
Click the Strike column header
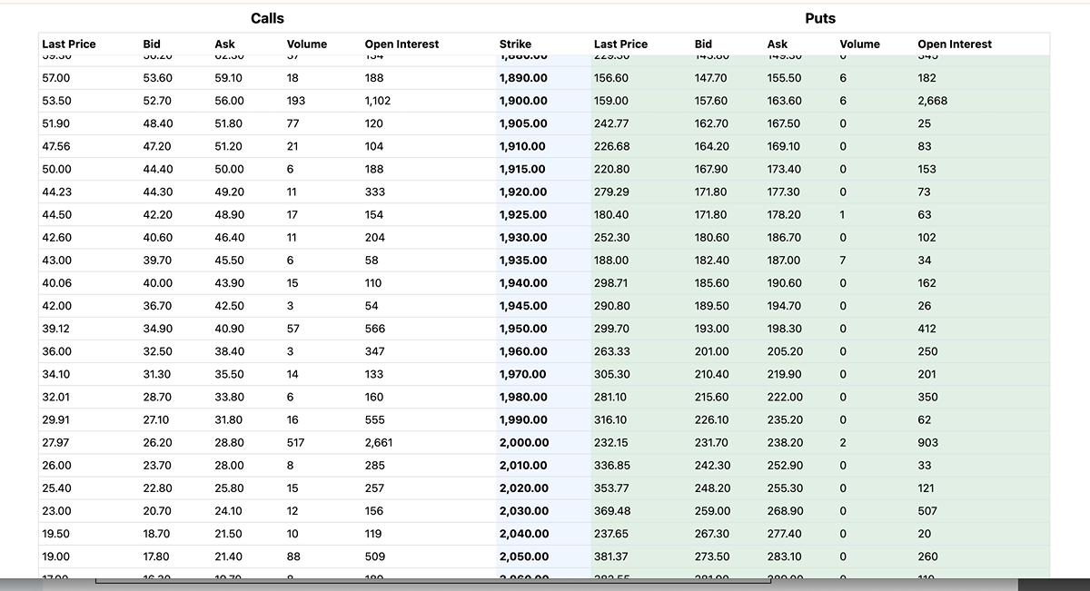tap(515, 44)
